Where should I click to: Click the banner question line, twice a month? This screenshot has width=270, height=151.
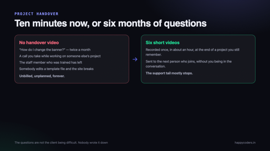coord(55,50)
